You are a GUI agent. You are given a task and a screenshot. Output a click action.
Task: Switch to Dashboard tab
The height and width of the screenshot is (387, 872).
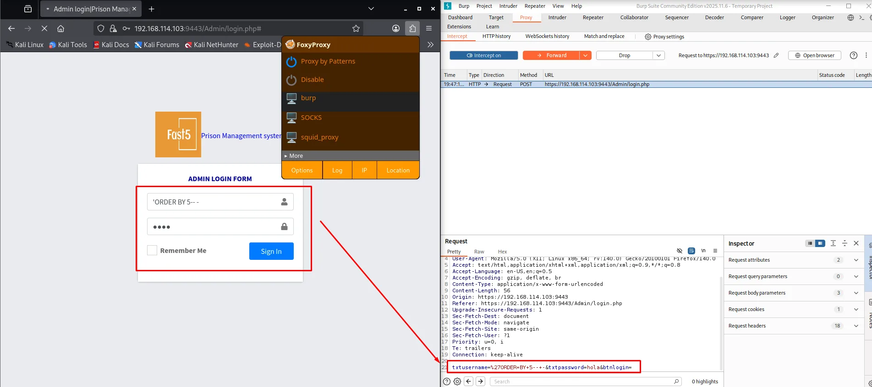coord(460,17)
